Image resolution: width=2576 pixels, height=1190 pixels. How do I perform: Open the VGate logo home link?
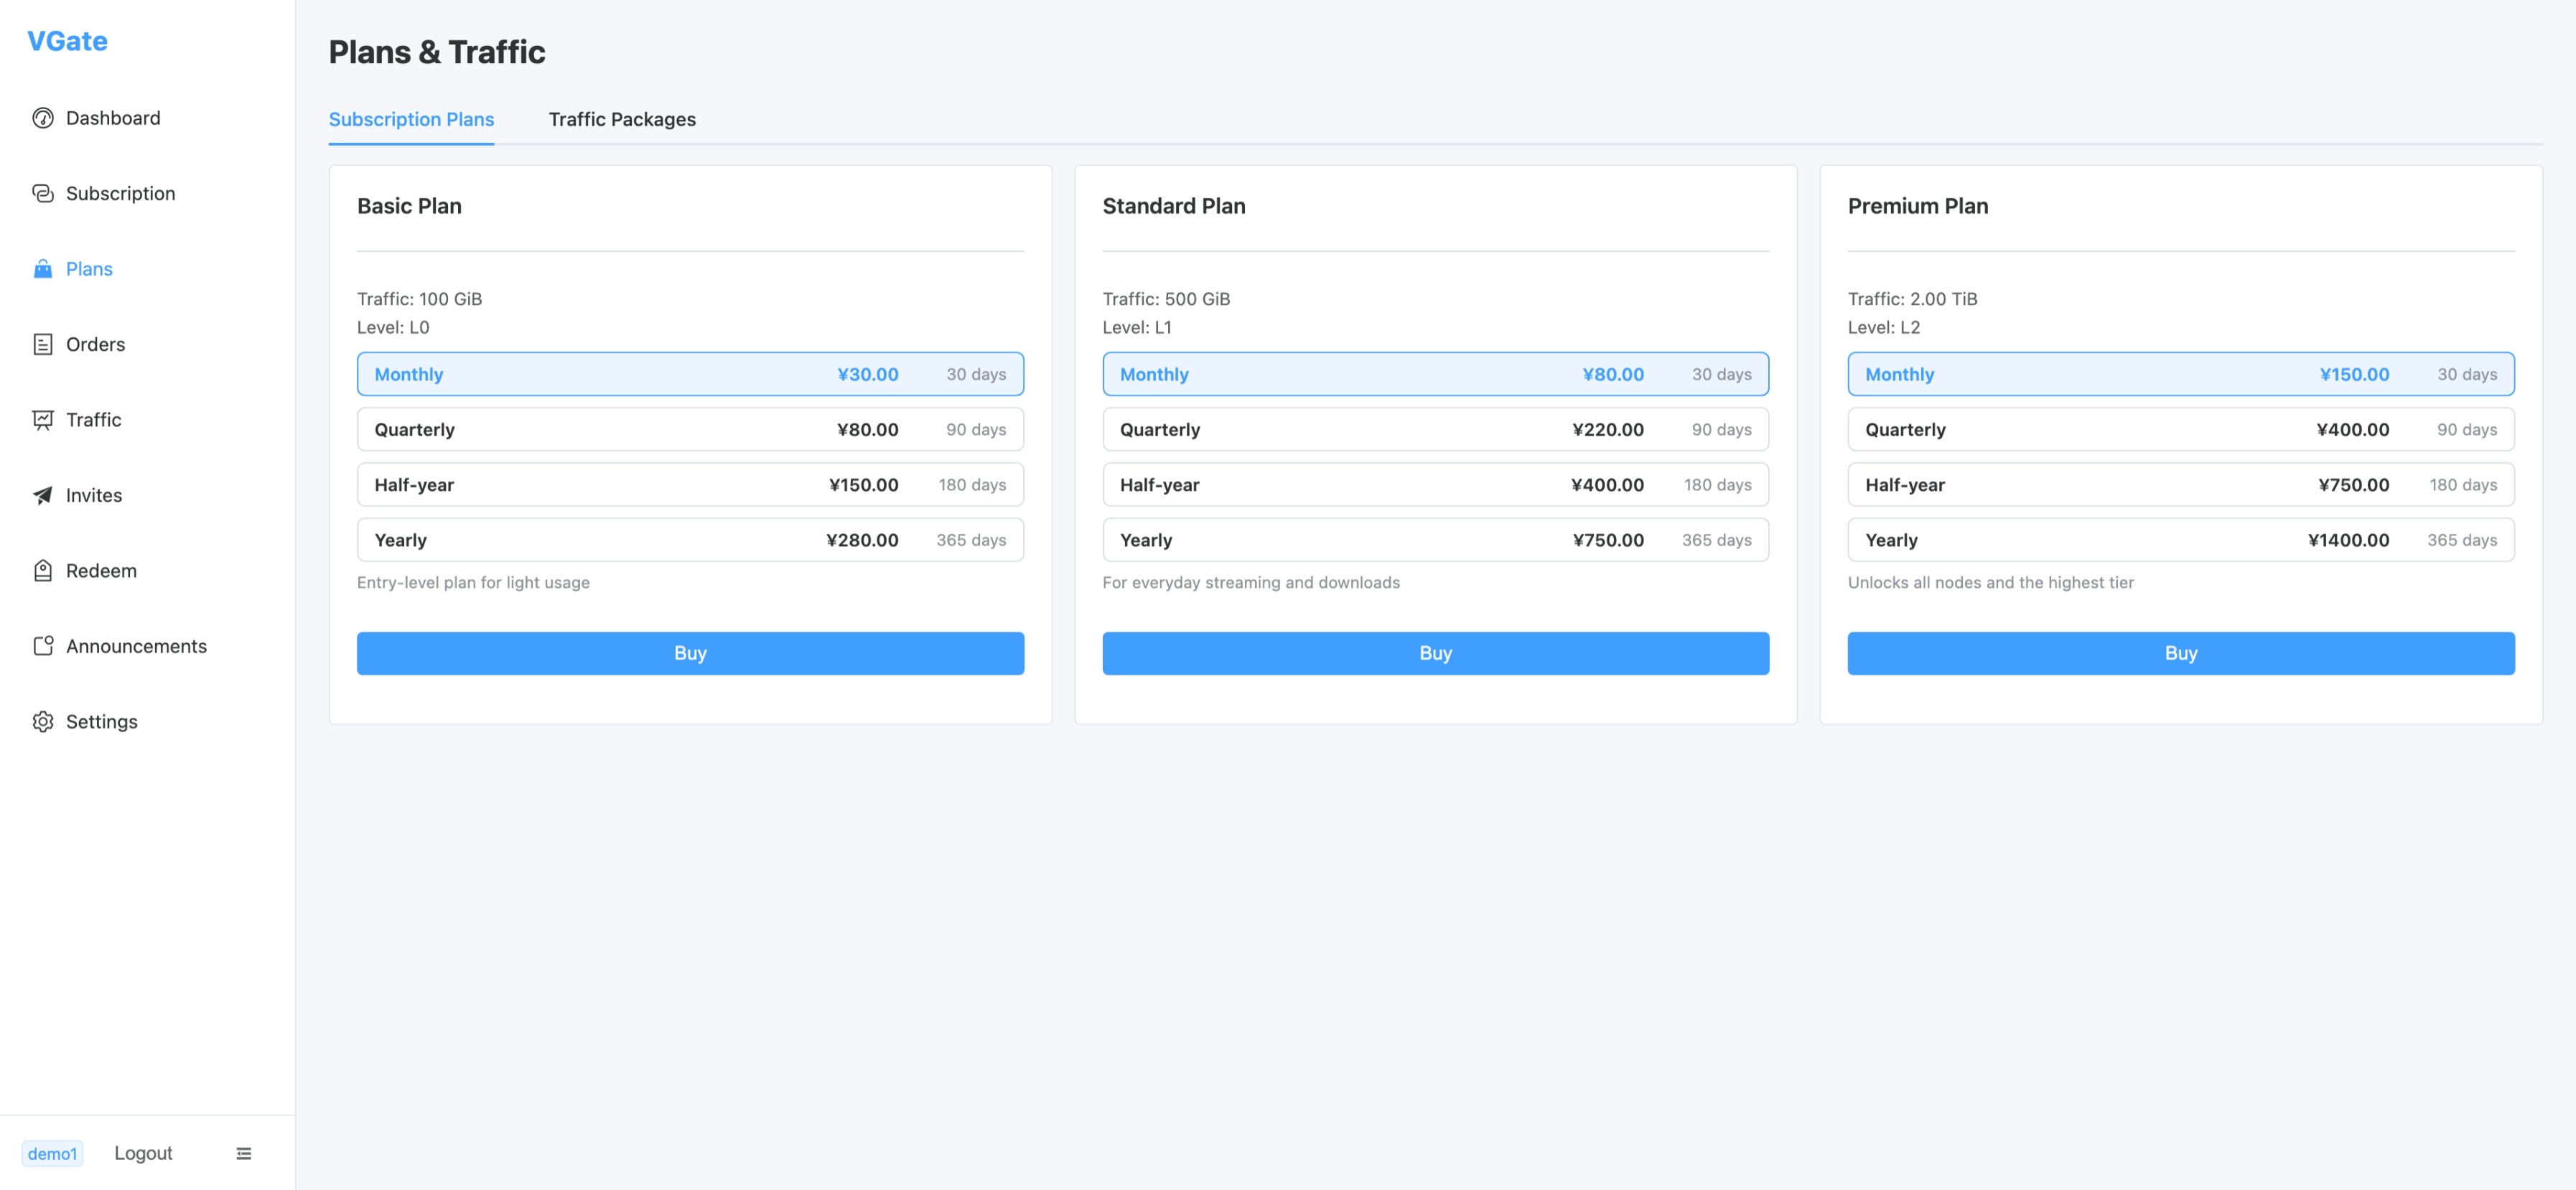[67, 41]
